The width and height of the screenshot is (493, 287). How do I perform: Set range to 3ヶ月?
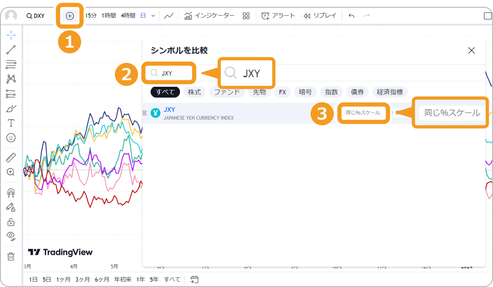click(x=83, y=279)
